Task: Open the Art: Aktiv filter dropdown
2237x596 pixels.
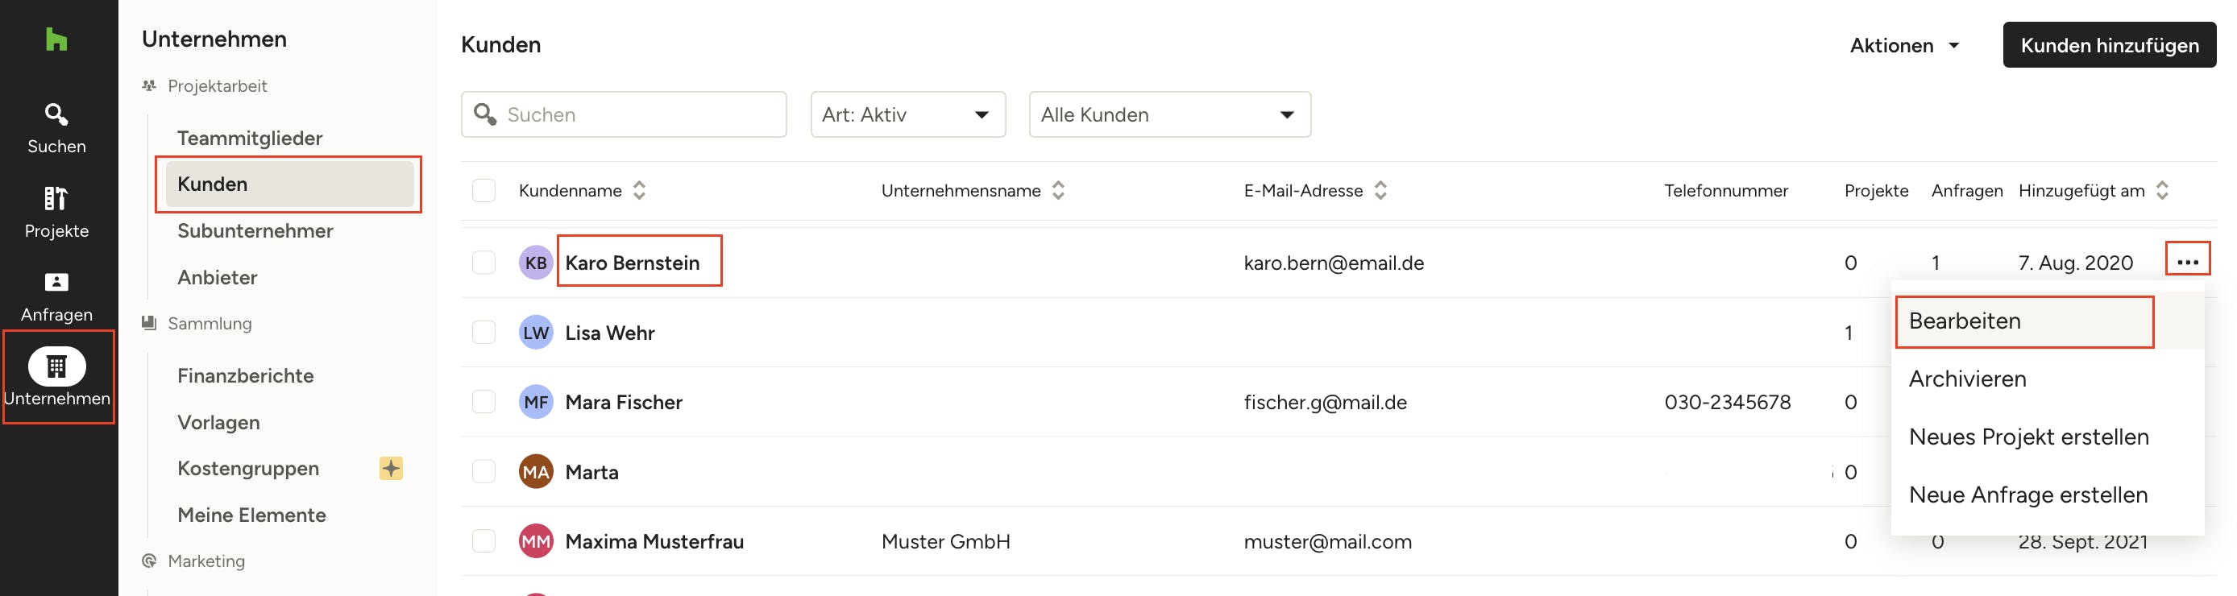Action: point(907,114)
